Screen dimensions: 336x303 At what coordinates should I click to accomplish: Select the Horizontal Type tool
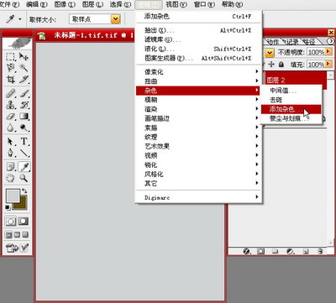[24, 141]
